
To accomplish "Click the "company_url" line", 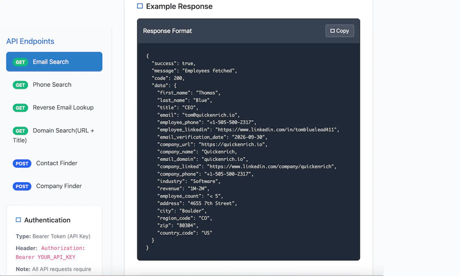I will coord(212,144).
